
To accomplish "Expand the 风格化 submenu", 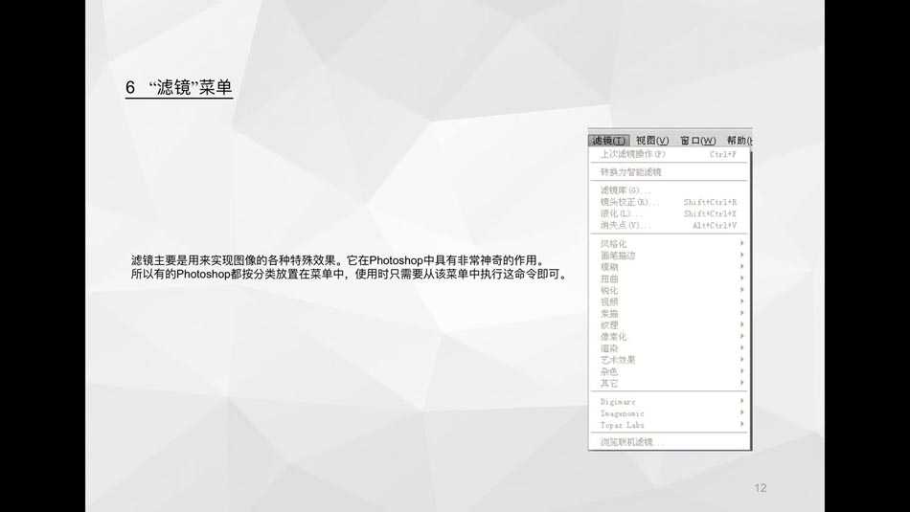I will tap(614, 244).
